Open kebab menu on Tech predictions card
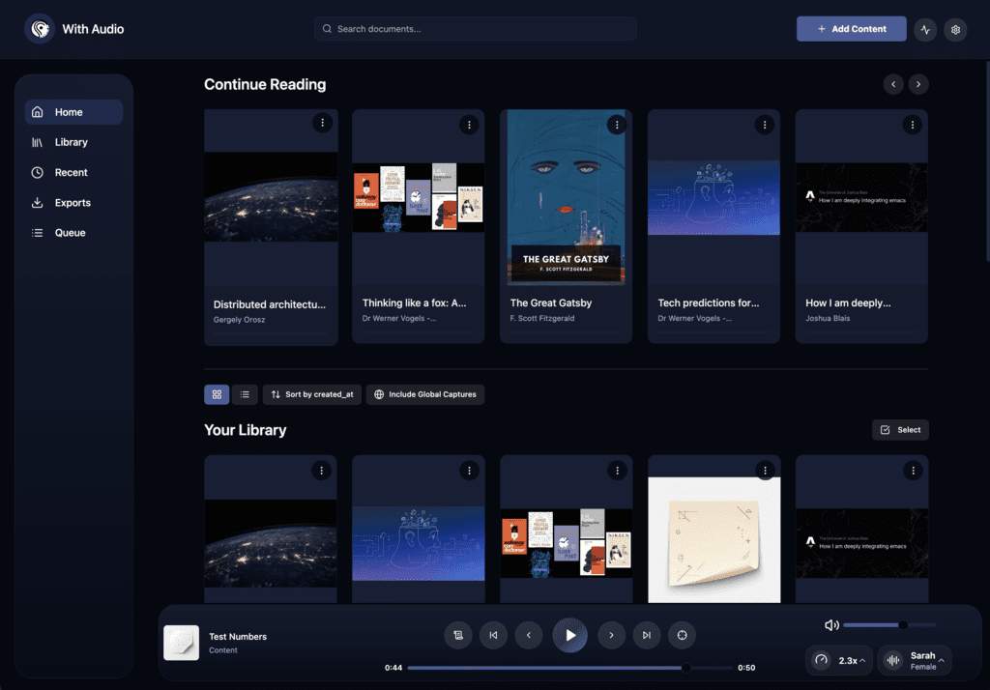 click(x=765, y=125)
